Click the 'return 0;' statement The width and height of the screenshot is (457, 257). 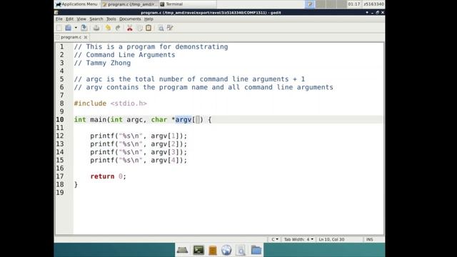108,176
